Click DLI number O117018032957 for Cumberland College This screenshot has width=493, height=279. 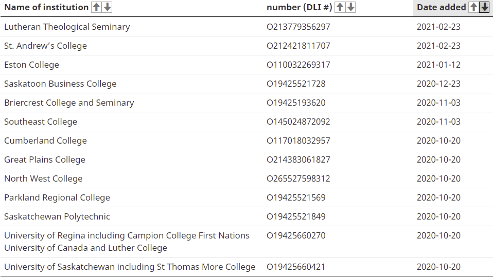(x=298, y=141)
